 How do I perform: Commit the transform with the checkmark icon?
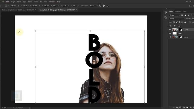pos(108,6)
